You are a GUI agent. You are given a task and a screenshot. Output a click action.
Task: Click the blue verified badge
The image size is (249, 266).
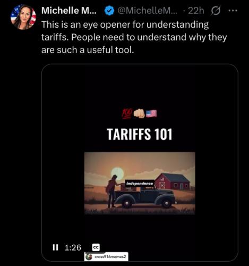point(109,11)
